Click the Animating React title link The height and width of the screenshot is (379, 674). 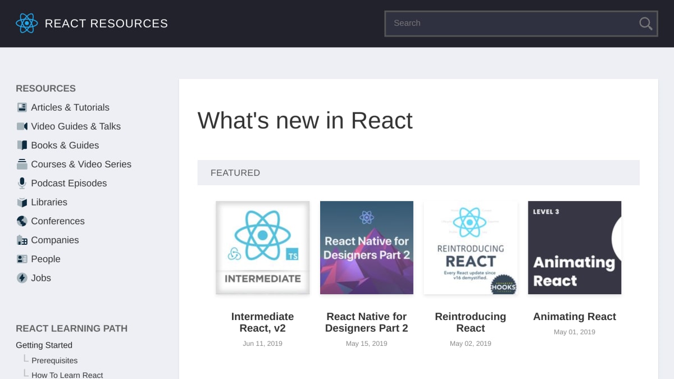575,317
